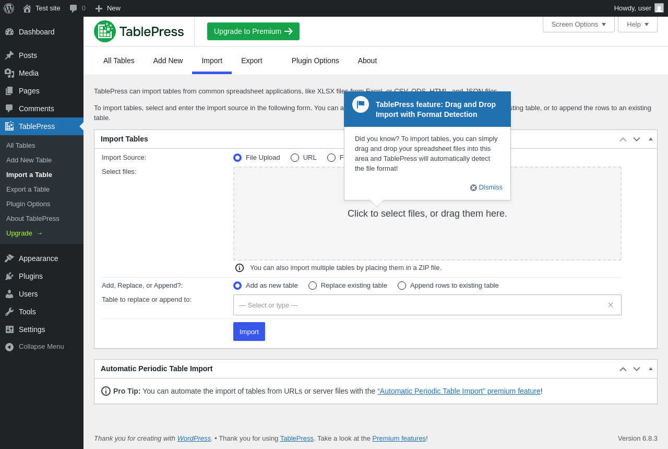
Task: Click the flag icon in feature pointer
Action: pos(361,104)
